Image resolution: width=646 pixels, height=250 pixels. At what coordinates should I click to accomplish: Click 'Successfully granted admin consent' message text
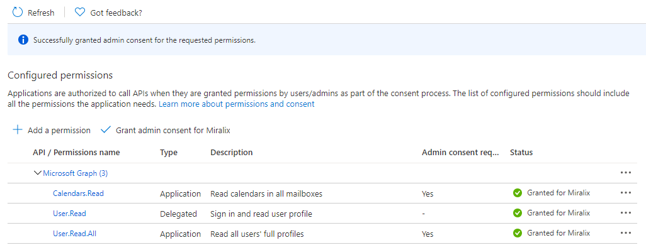[145, 41]
